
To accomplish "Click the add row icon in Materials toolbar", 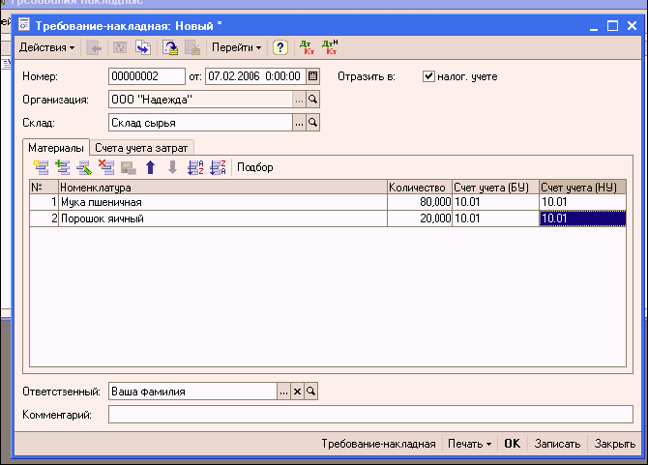I will (x=41, y=167).
